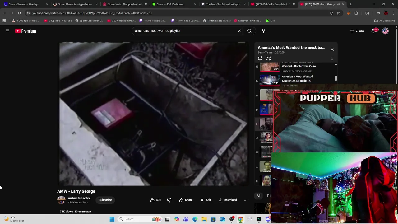This screenshot has height=224, width=398.
Task: Ask about this video
Action: [x=205, y=200]
